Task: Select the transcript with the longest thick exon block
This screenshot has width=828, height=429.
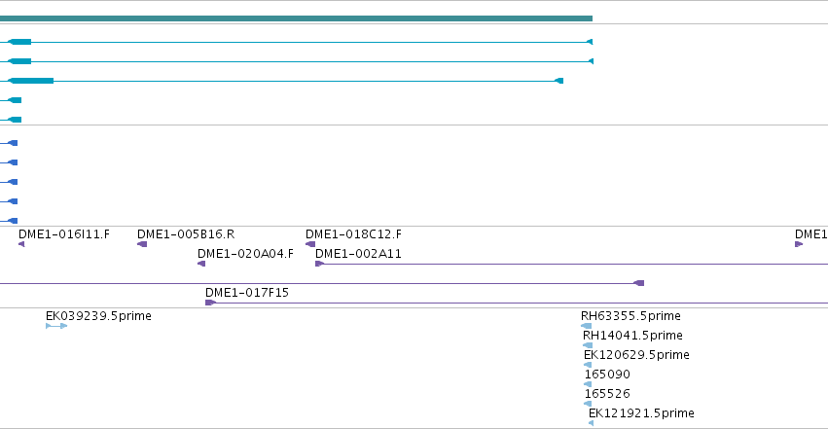Action: (x=281, y=81)
